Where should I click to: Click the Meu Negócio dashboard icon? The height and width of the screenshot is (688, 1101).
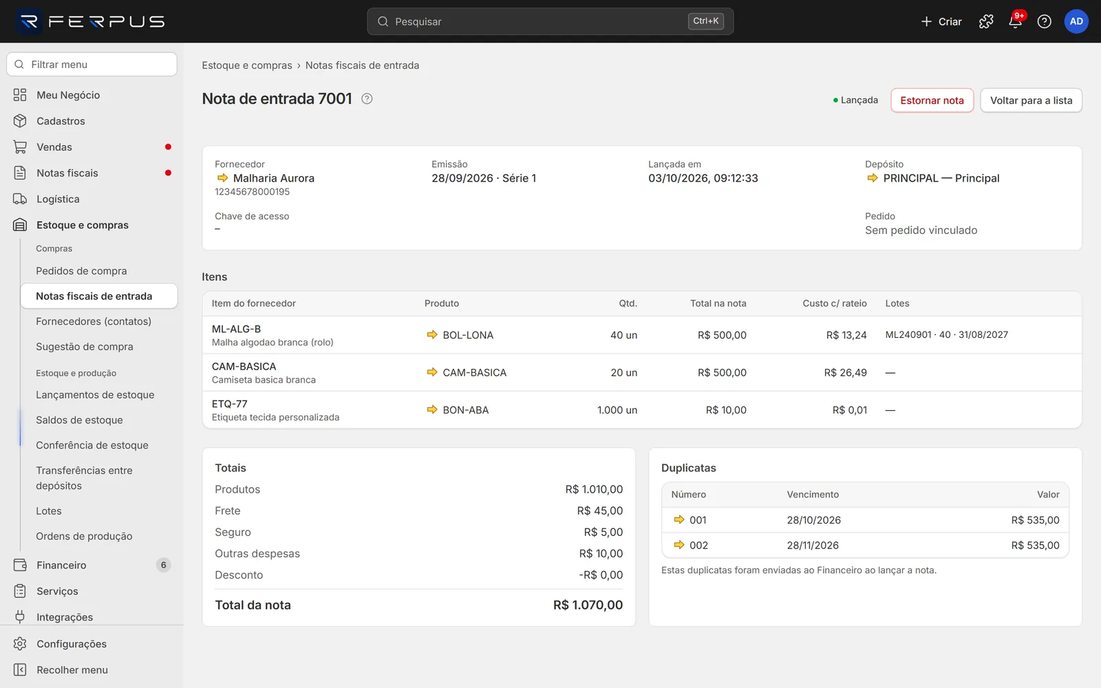[20, 95]
